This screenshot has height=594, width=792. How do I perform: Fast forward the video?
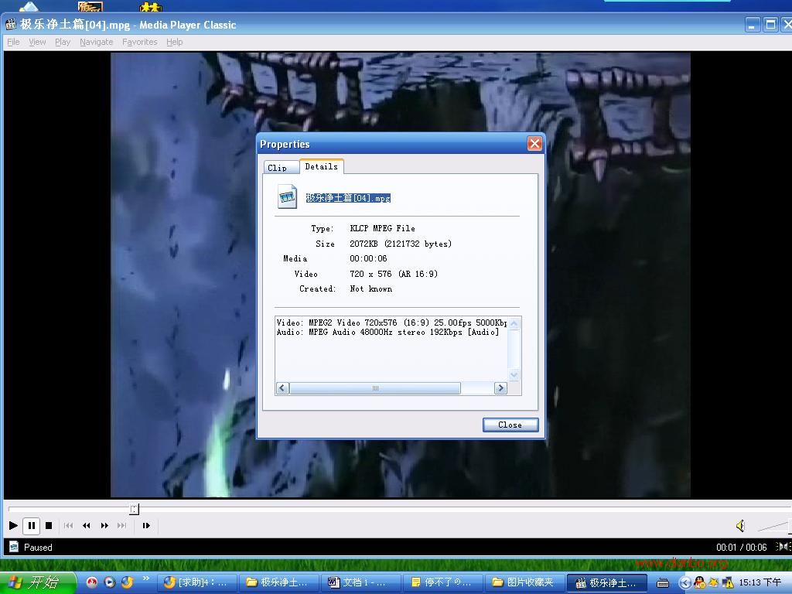(104, 525)
